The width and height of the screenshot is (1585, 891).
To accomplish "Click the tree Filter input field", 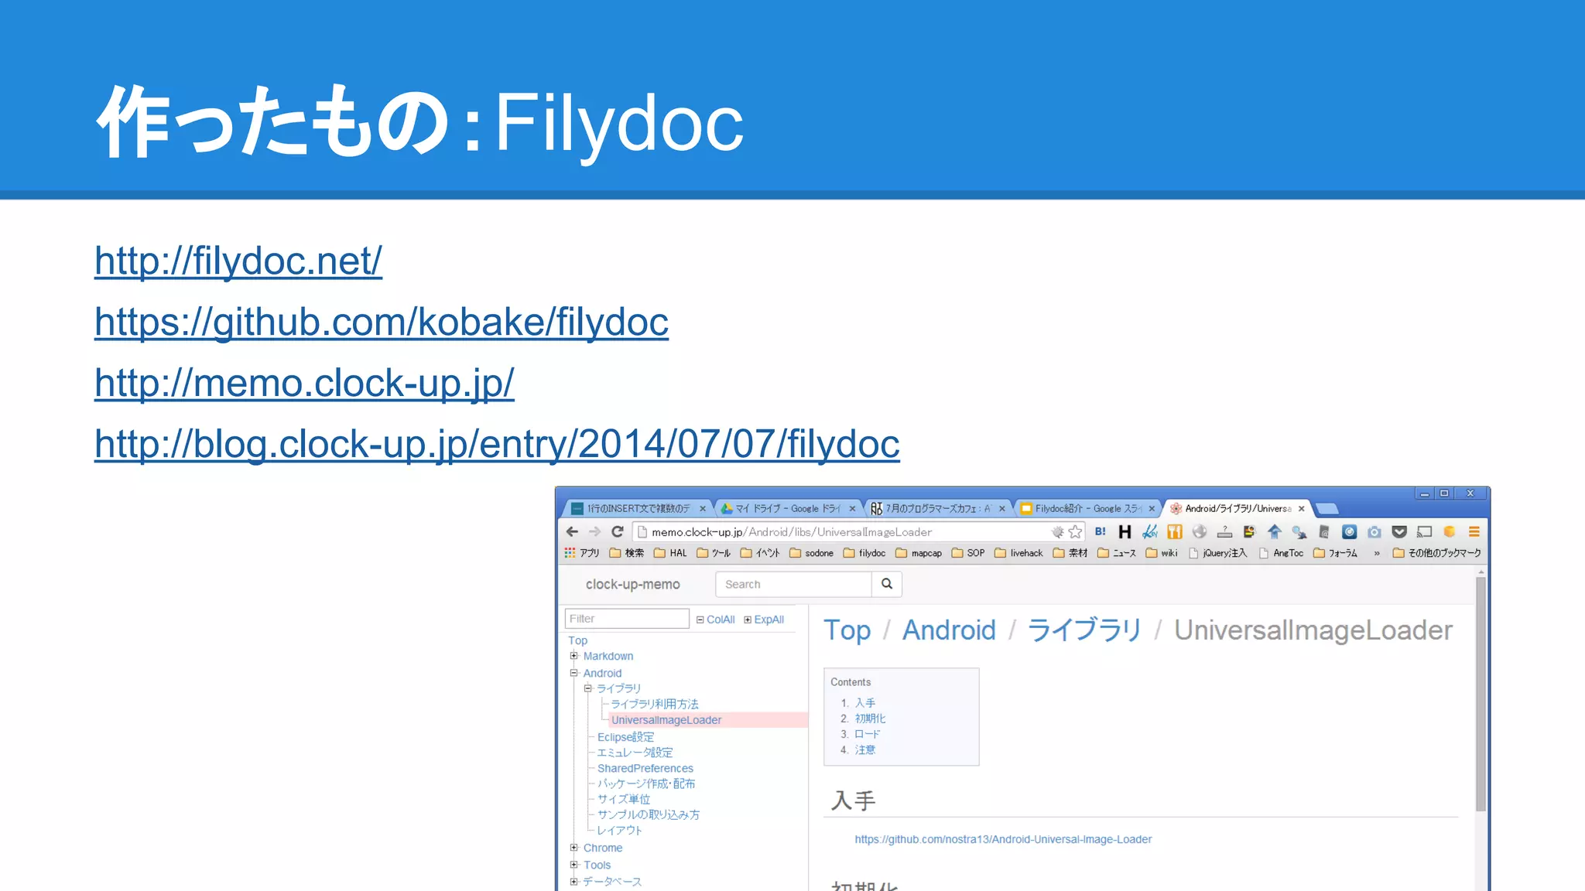I will [626, 619].
